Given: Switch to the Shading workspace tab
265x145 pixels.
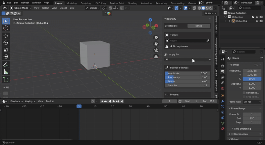Looking at the screenshot, I should (x=132, y=3).
